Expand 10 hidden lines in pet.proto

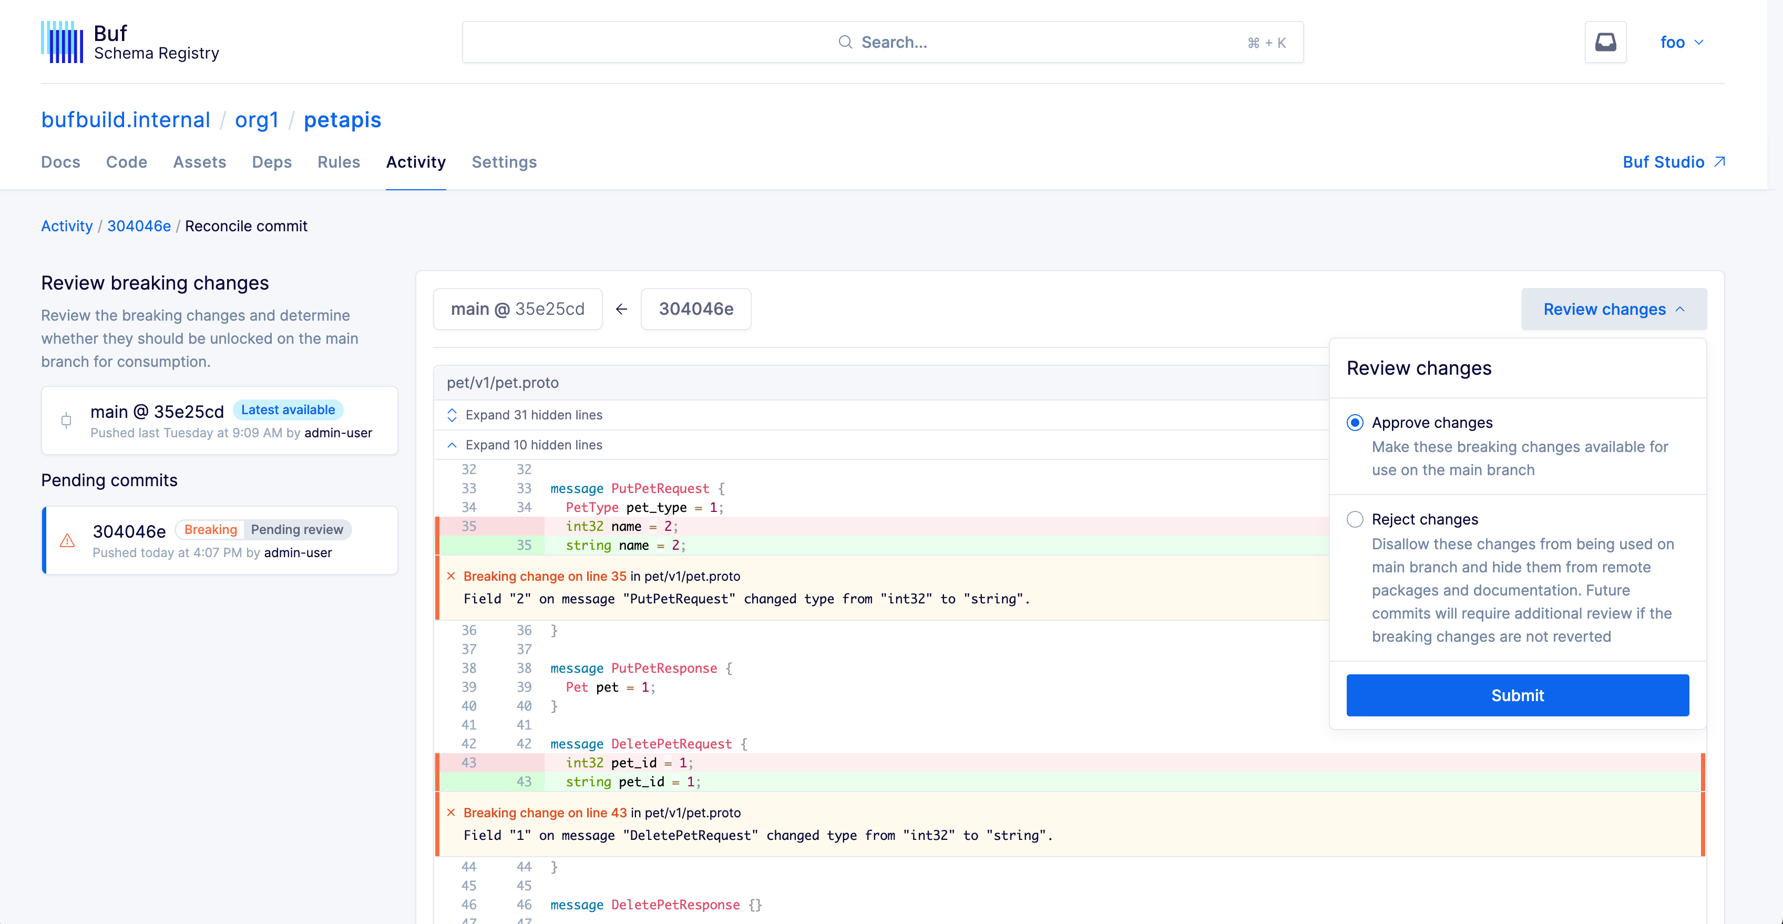coord(533,445)
